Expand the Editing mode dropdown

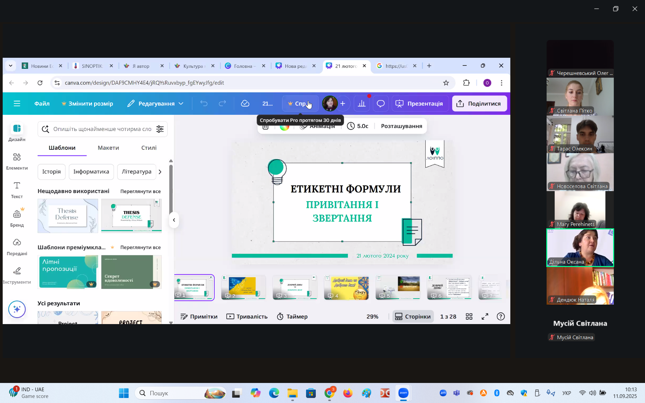pyautogui.click(x=156, y=103)
